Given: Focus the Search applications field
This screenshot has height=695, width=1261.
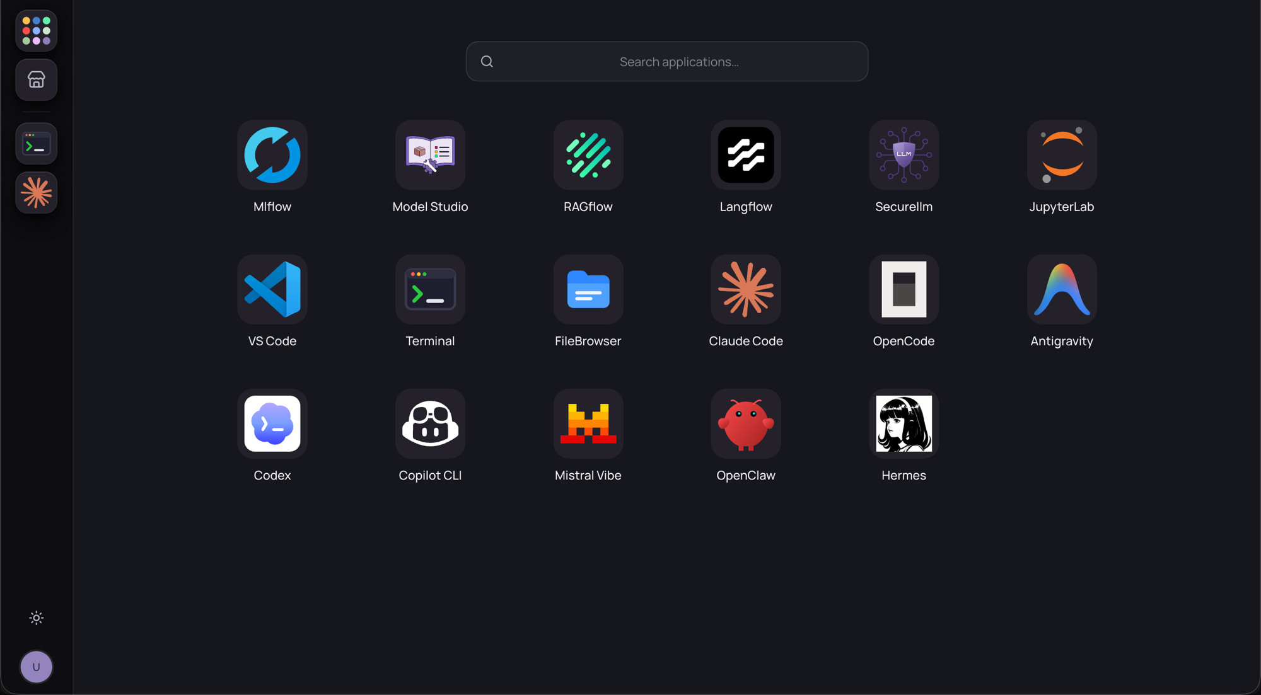Looking at the screenshot, I should click(667, 61).
